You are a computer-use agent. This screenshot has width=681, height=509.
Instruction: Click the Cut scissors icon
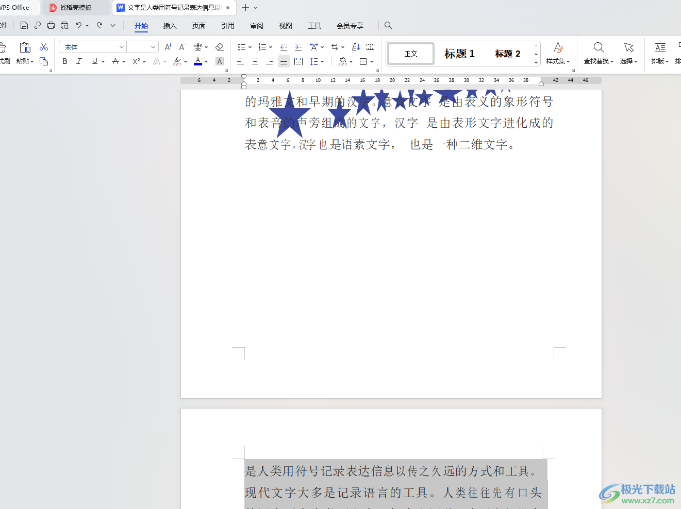point(44,47)
